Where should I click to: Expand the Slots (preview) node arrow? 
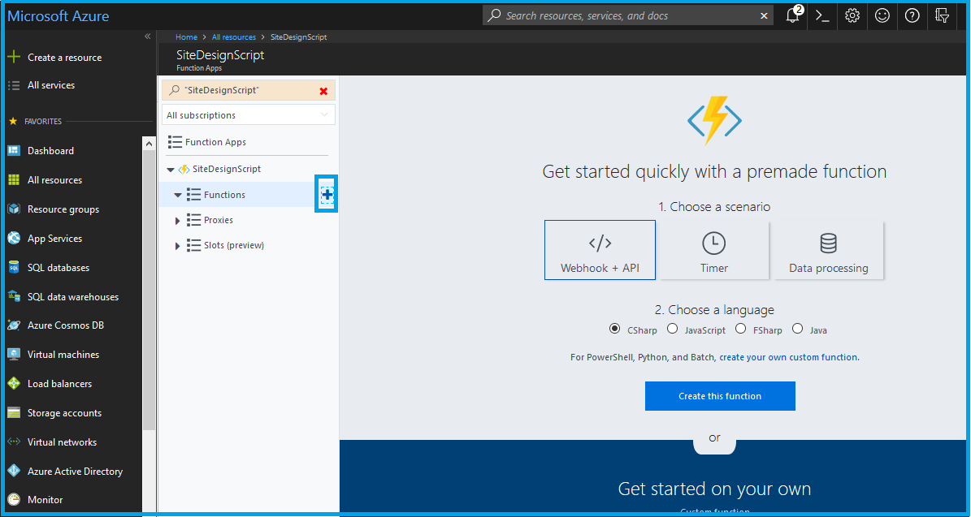[x=178, y=246]
